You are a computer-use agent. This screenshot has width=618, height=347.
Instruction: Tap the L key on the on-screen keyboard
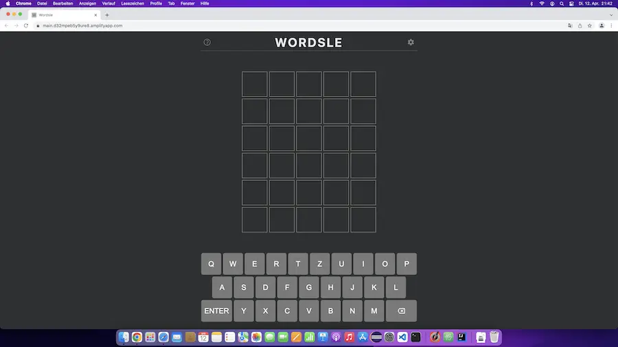coord(396,287)
